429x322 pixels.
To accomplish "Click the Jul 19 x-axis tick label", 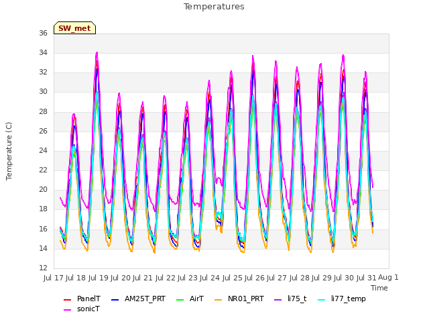I will point(99,278).
